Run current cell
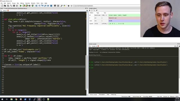This screenshot has width=180, height=101. point(24,6)
